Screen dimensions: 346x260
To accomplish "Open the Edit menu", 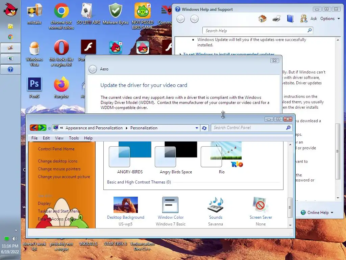I will (x=46, y=138).
